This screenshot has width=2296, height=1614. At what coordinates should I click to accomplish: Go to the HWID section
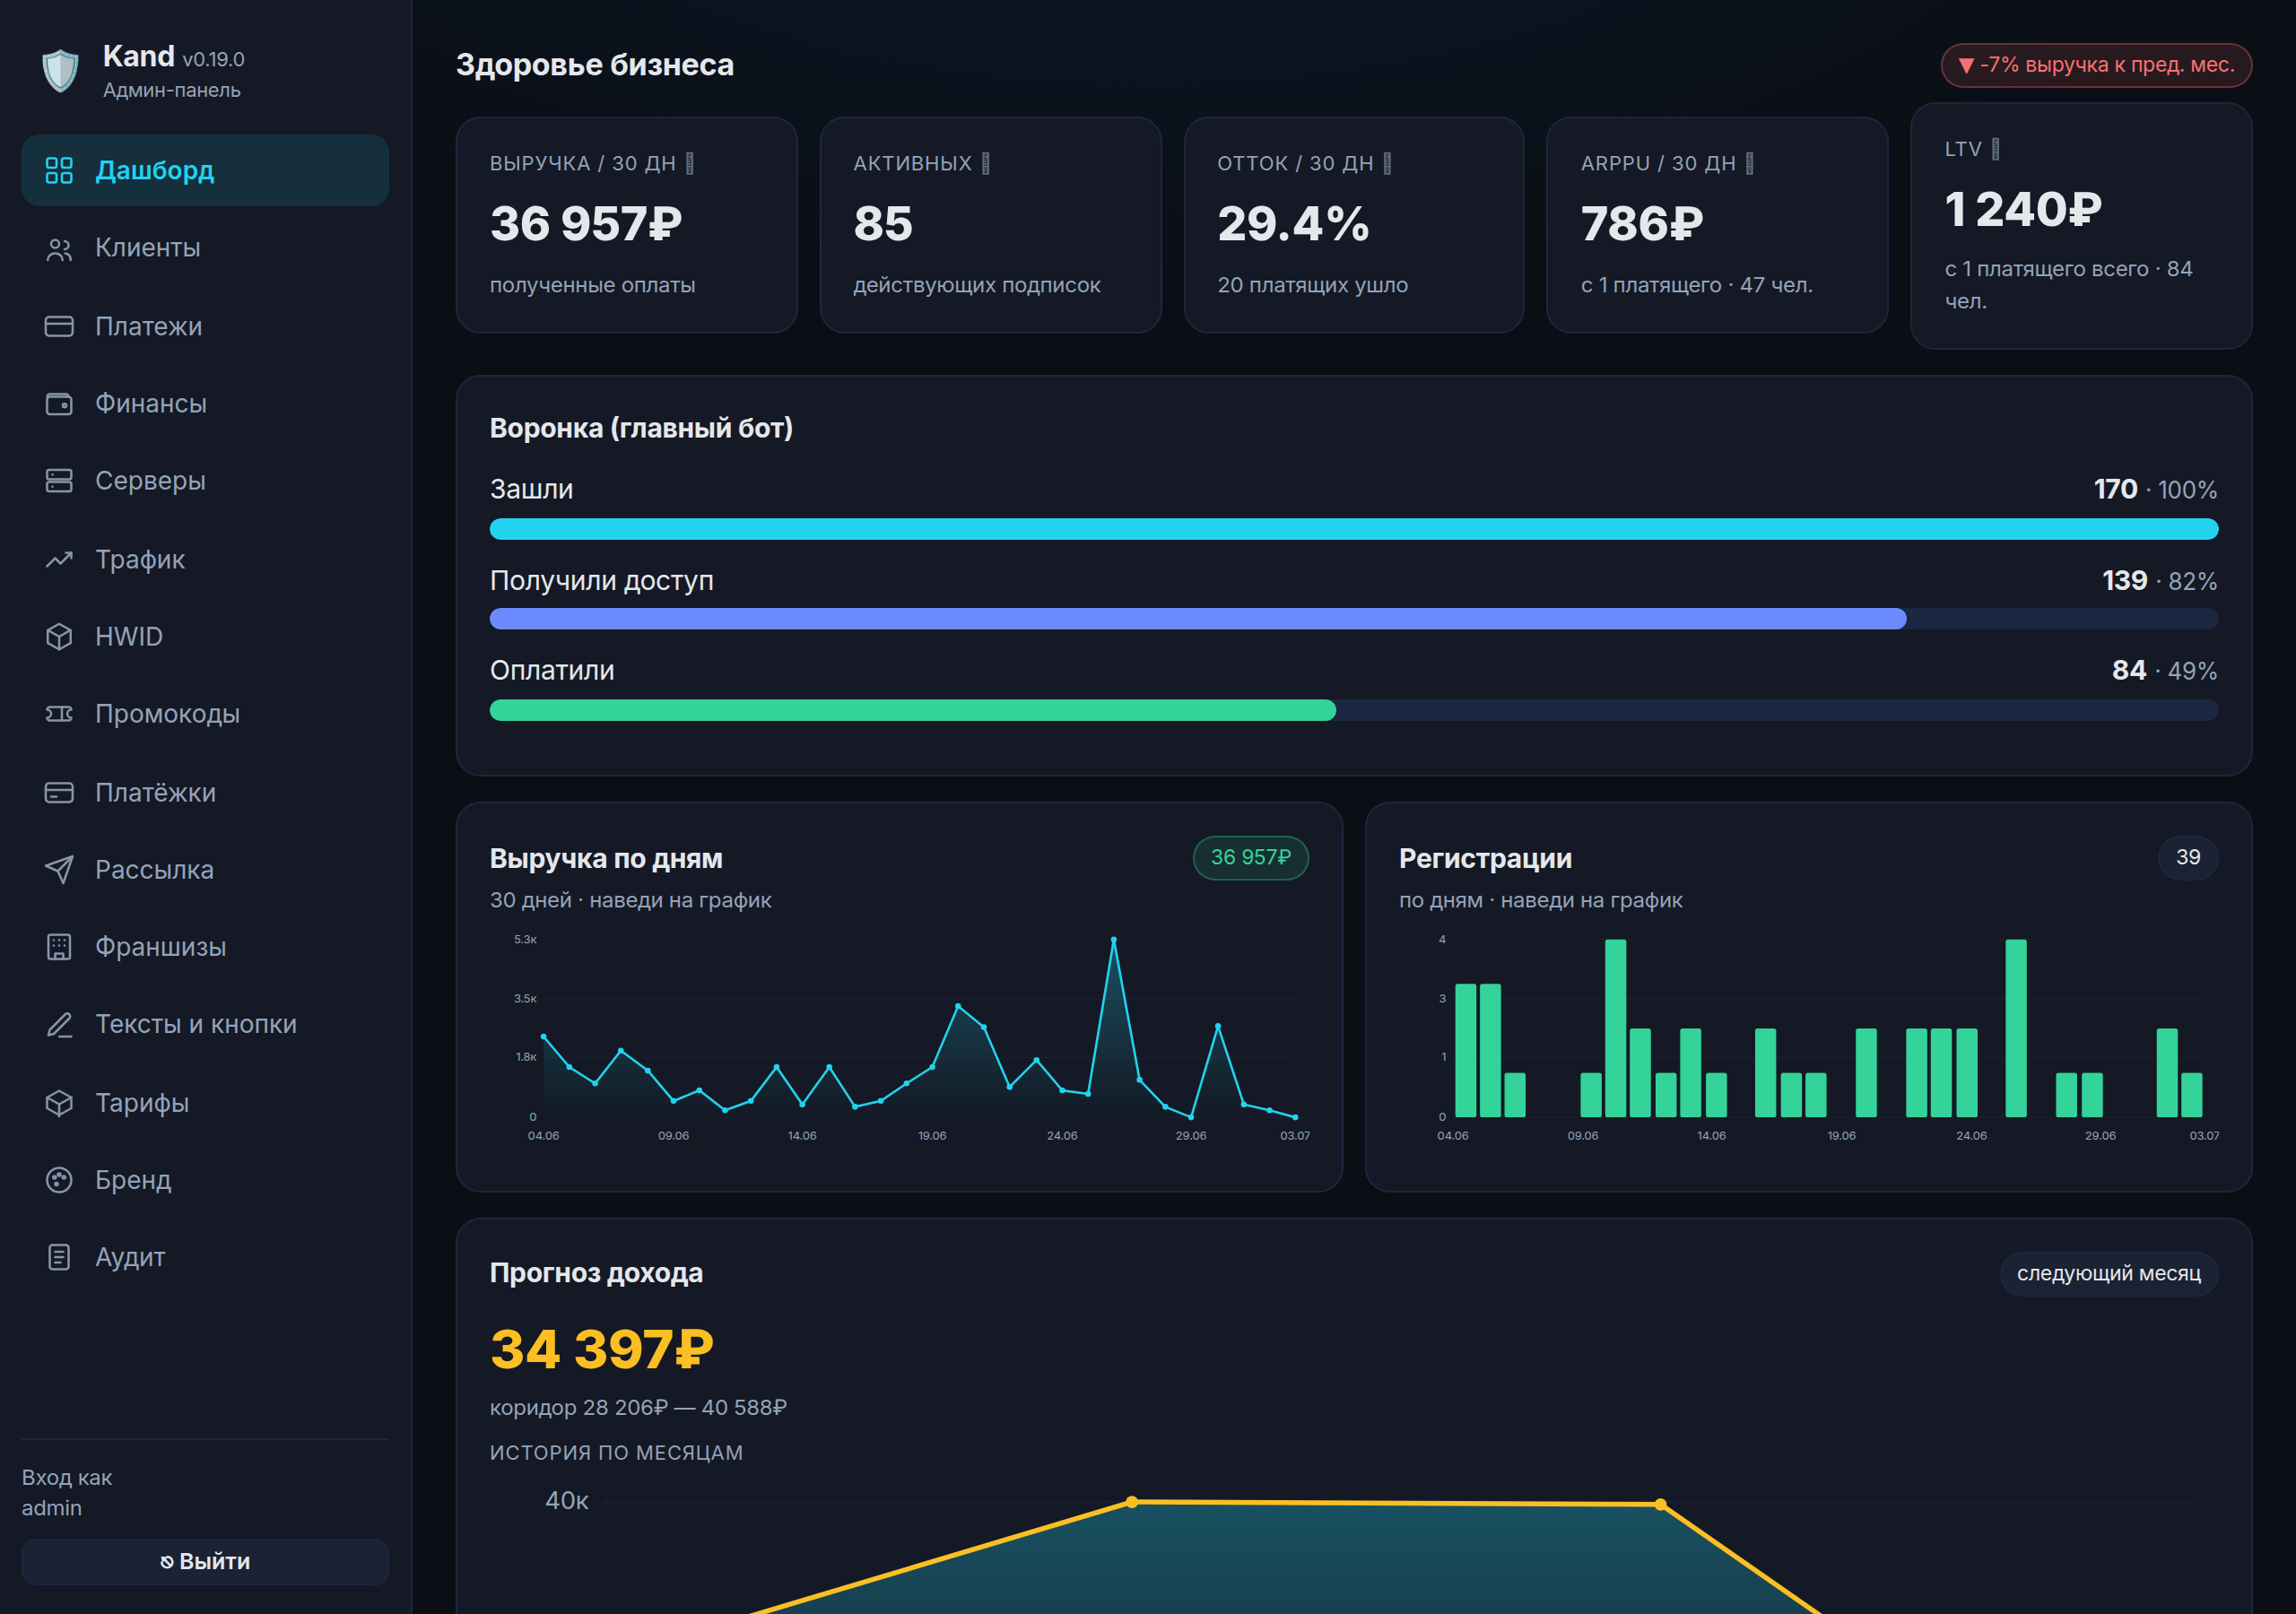(x=205, y=637)
